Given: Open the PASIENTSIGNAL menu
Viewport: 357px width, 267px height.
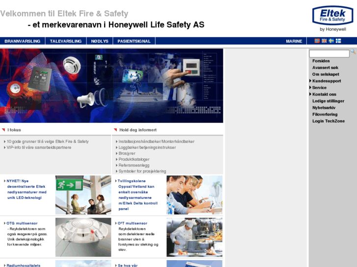Looking at the screenshot, I should point(134,41).
